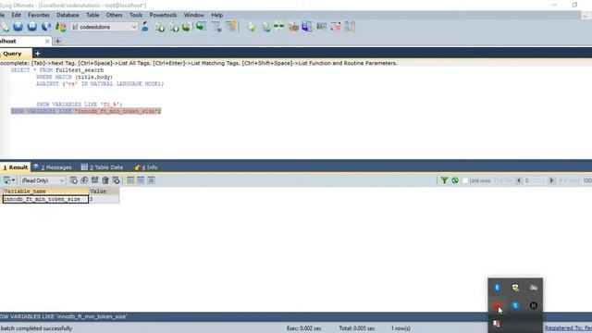Click the colorful icon left of database selector
The image size is (592, 333).
click(x=60, y=27)
